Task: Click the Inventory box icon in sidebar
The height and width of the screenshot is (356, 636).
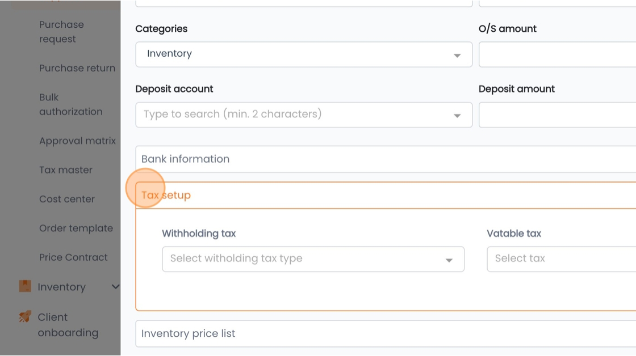Action: coord(25,286)
